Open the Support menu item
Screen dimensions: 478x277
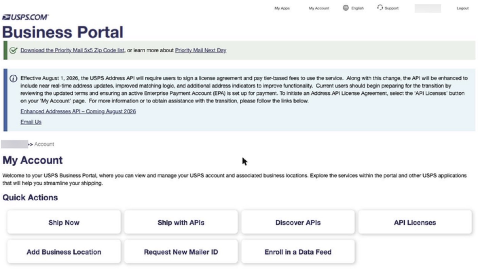pos(391,8)
